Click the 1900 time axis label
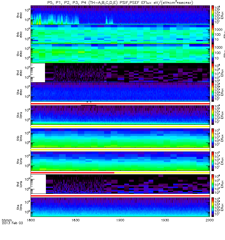The image size is (225, 240). (120, 220)
